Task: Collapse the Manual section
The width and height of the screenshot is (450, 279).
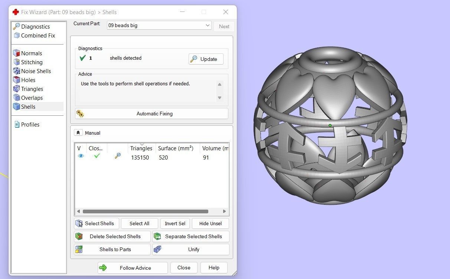Action: (78, 133)
